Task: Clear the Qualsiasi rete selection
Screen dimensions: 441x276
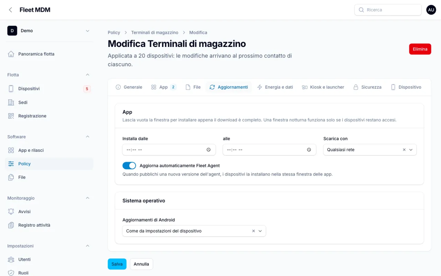Action: pos(404,150)
